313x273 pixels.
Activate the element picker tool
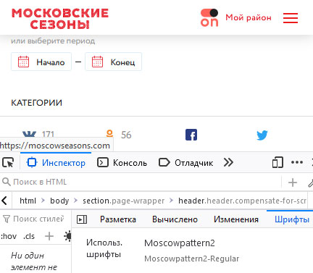[8, 162]
